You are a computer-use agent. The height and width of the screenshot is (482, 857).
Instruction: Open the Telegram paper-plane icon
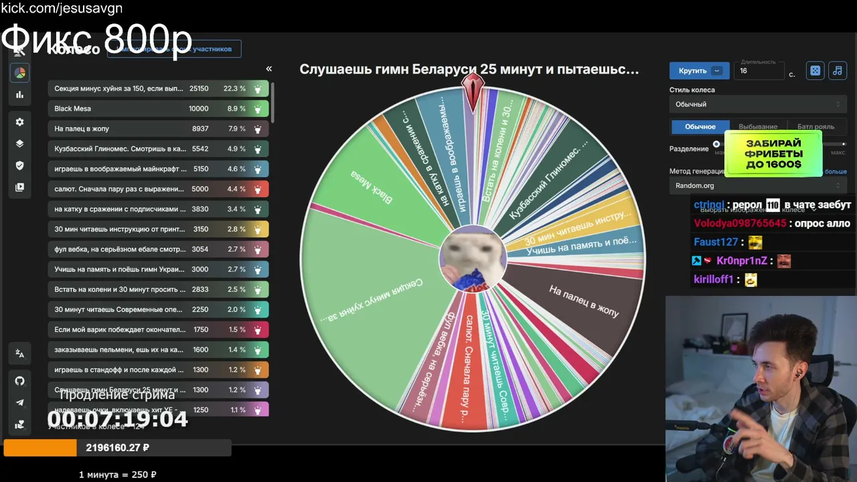pyautogui.click(x=19, y=402)
